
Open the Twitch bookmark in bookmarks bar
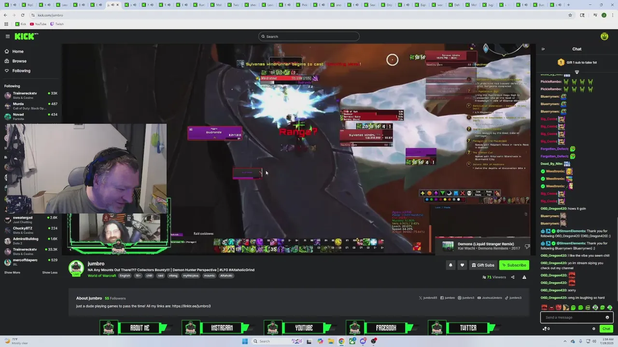coord(57,24)
